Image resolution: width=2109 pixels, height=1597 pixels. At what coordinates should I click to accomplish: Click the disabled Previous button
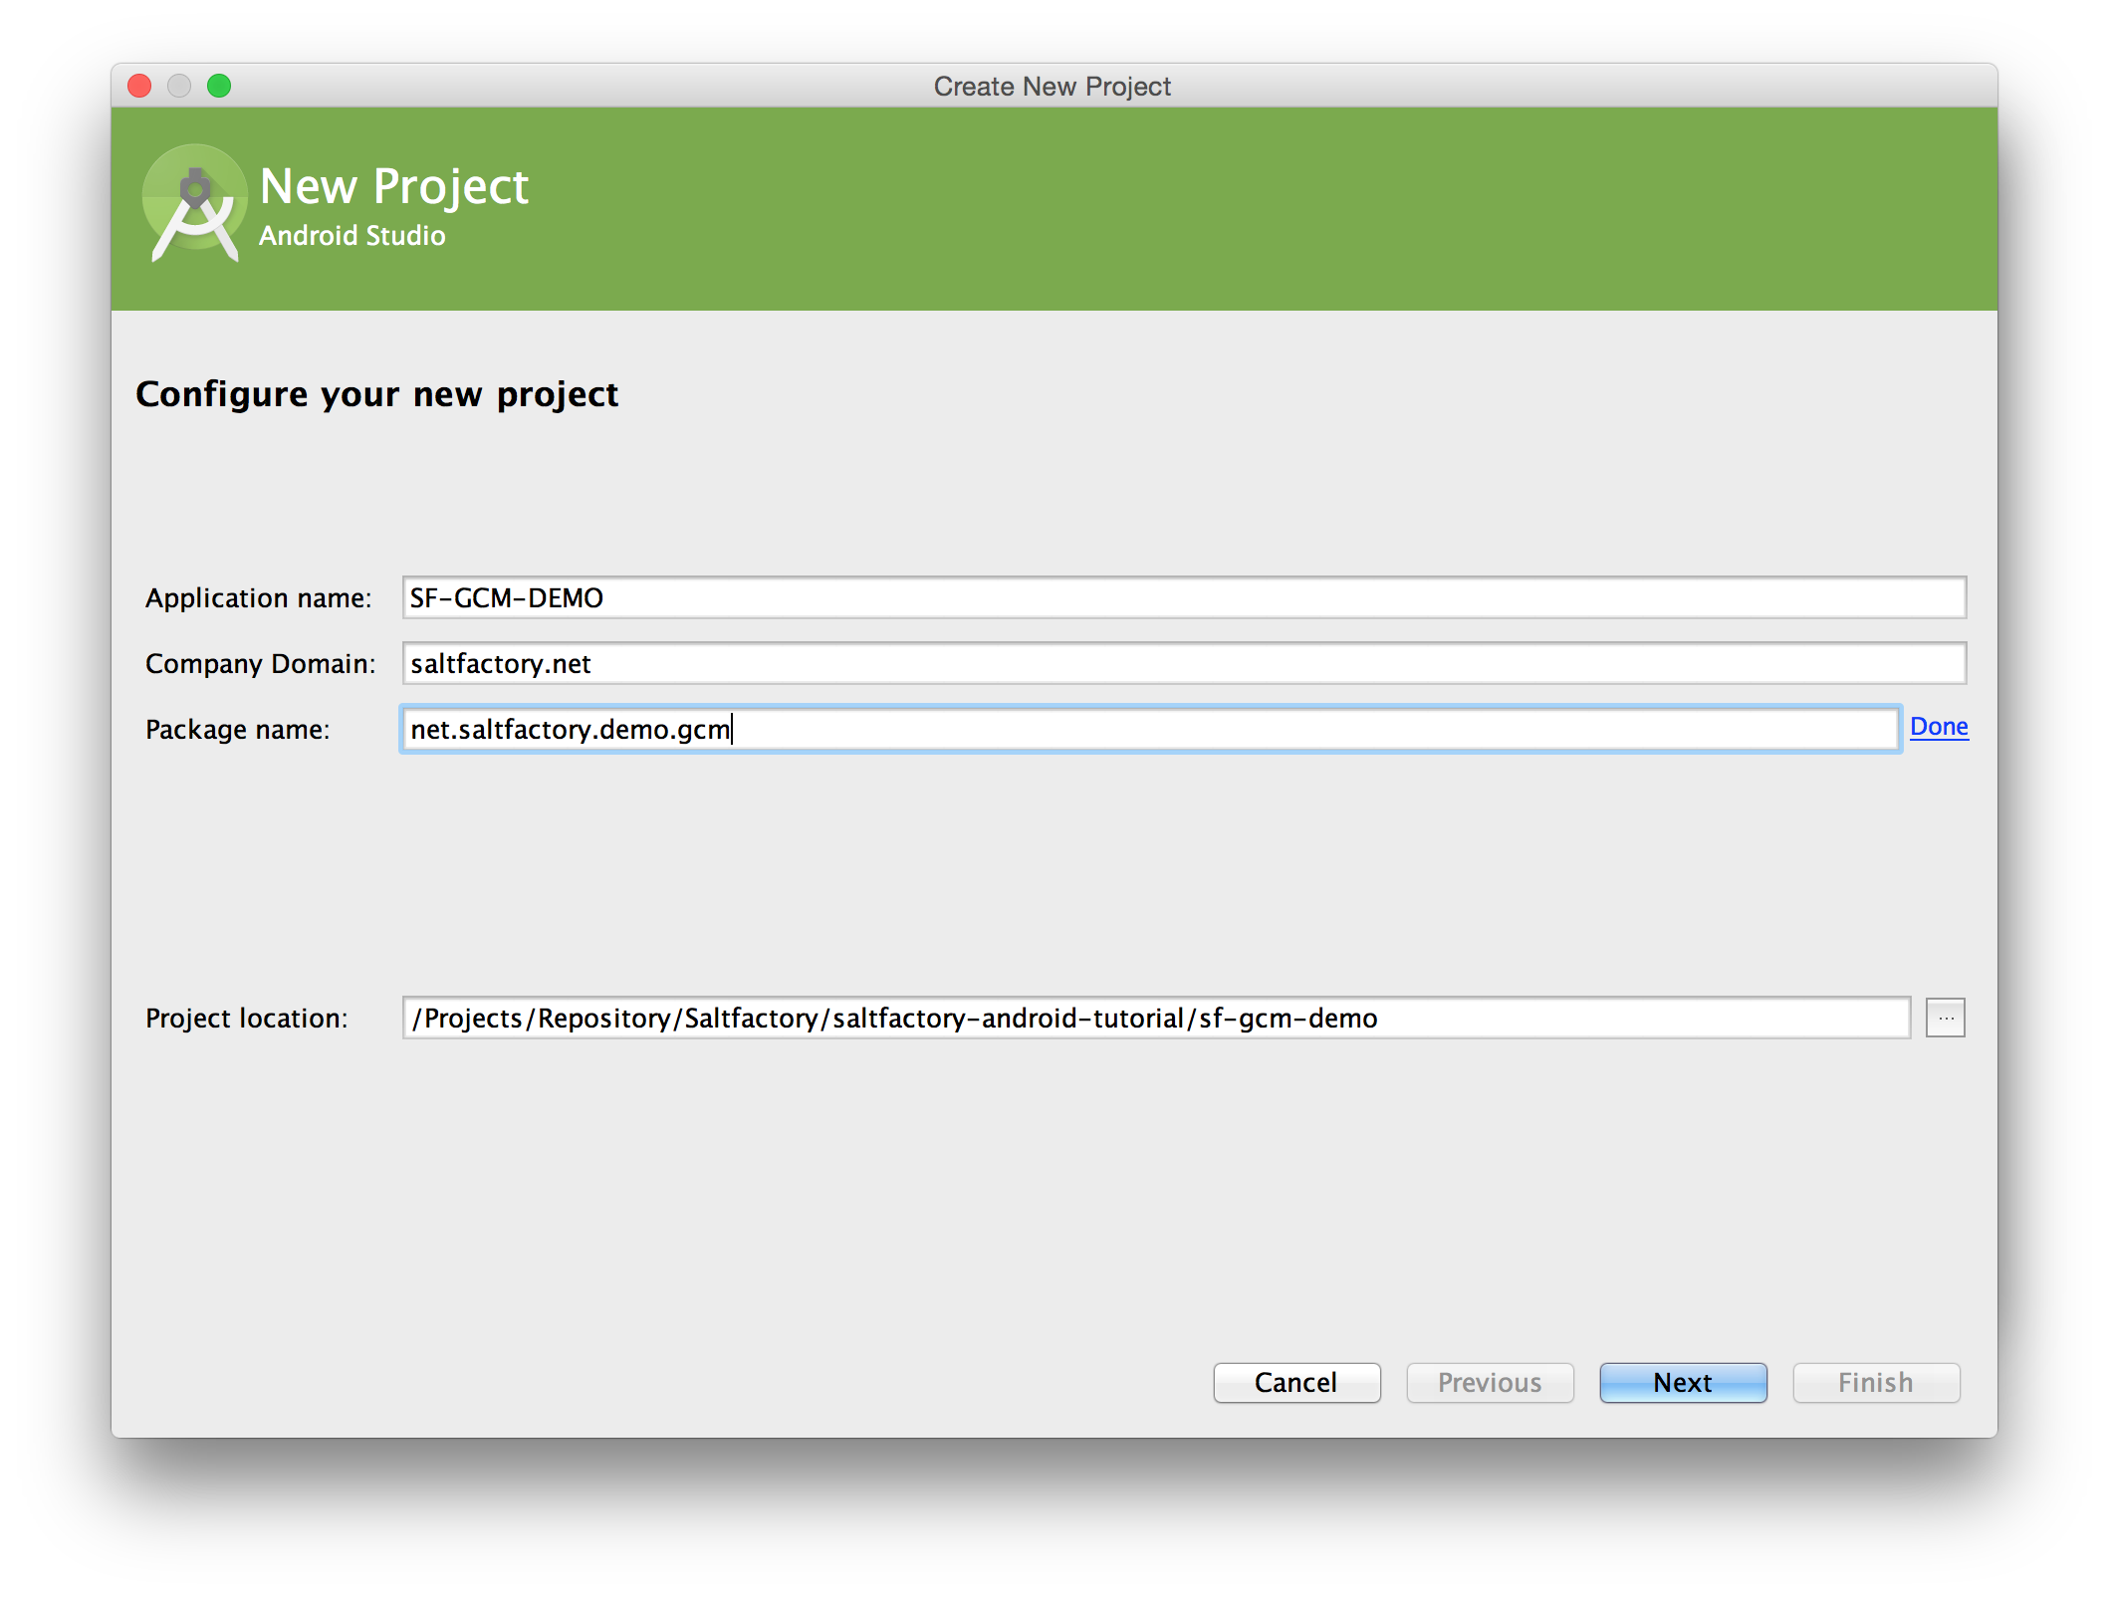pyautogui.click(x=1490, y=1382)
